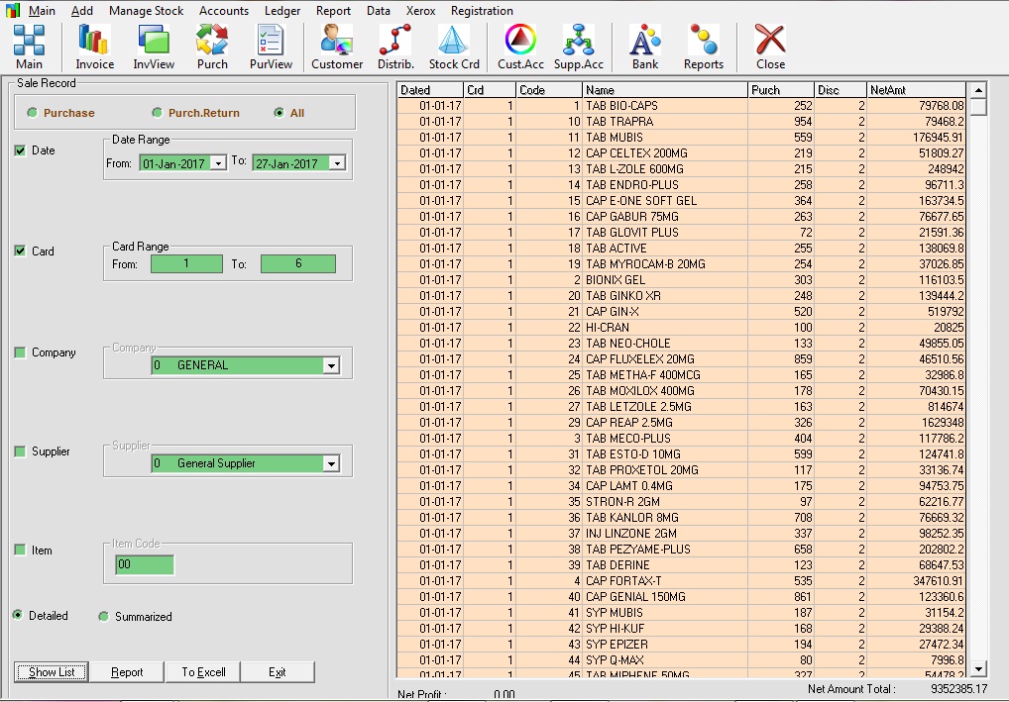Click the Net Amount Total value 9352385.17
The image size is (1009, 702).
[958, 688]
